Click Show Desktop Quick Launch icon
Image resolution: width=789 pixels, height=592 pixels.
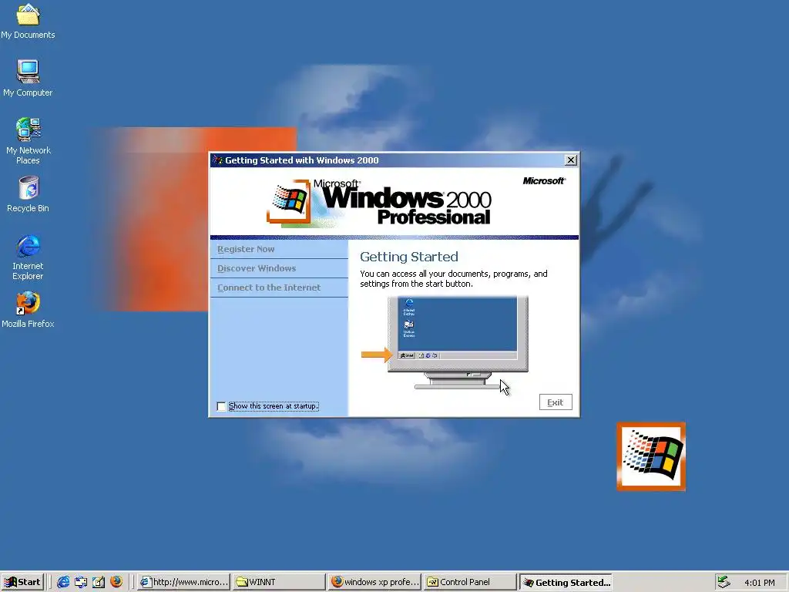(81, 582)
